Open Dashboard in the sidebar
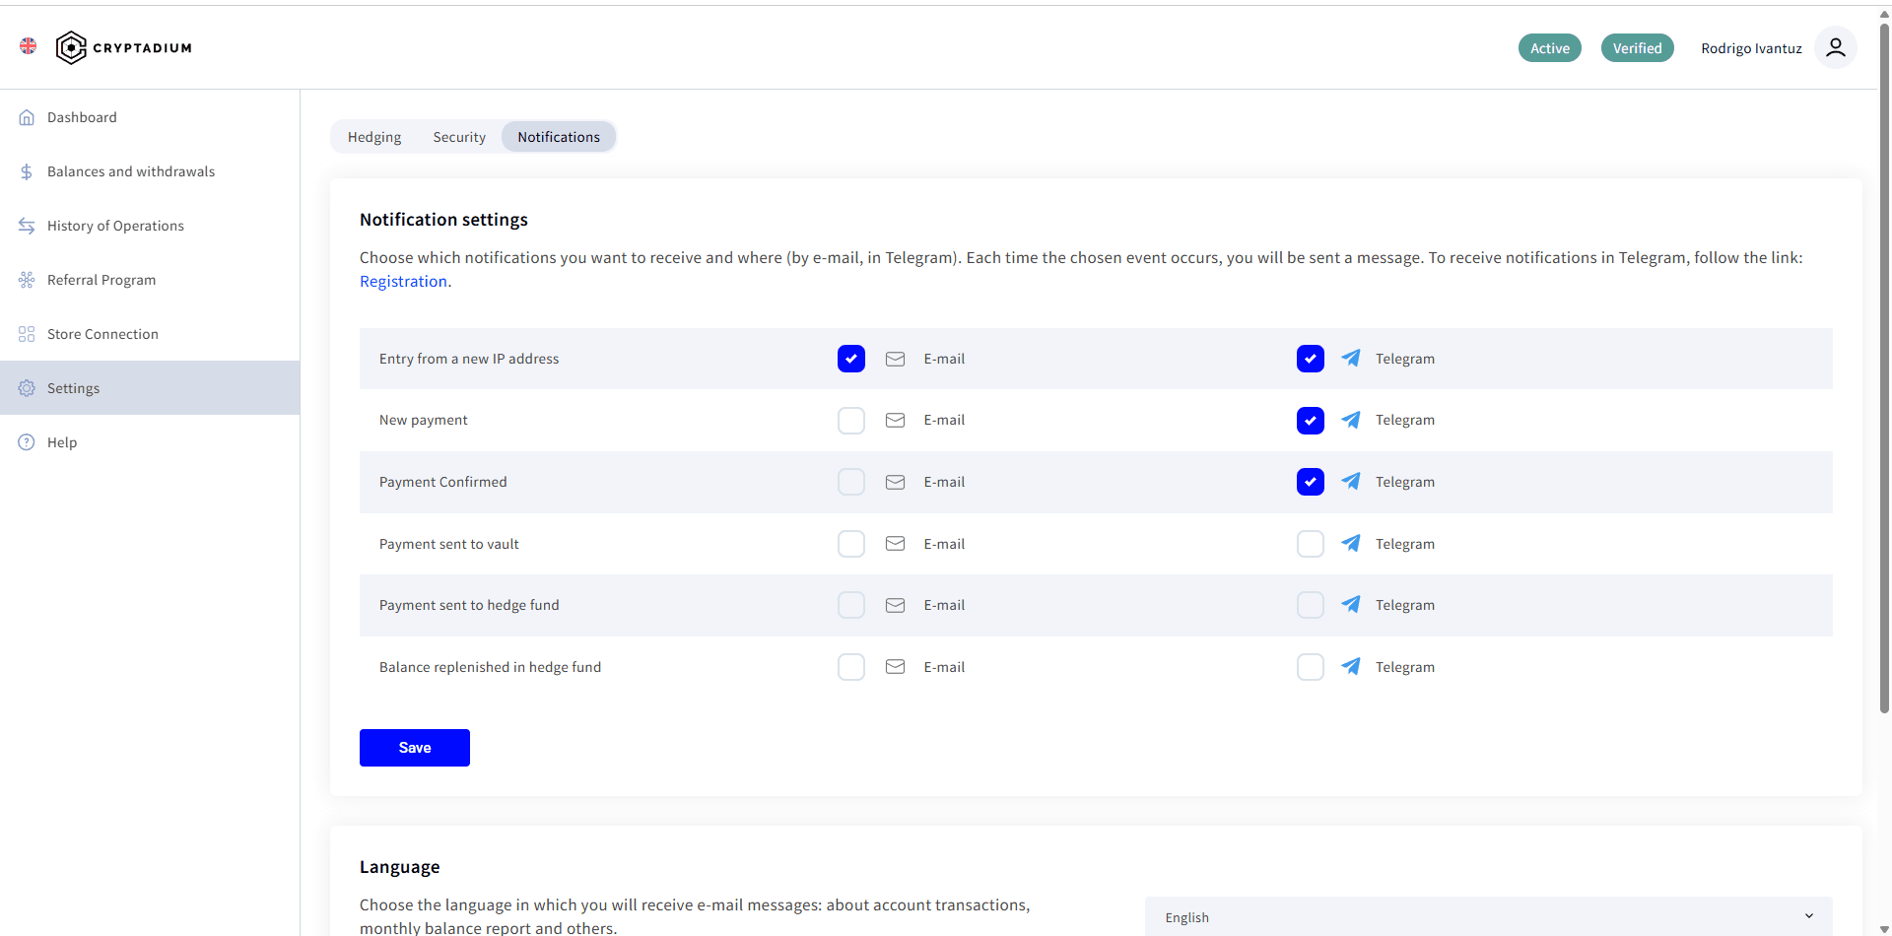 [150, 117]
